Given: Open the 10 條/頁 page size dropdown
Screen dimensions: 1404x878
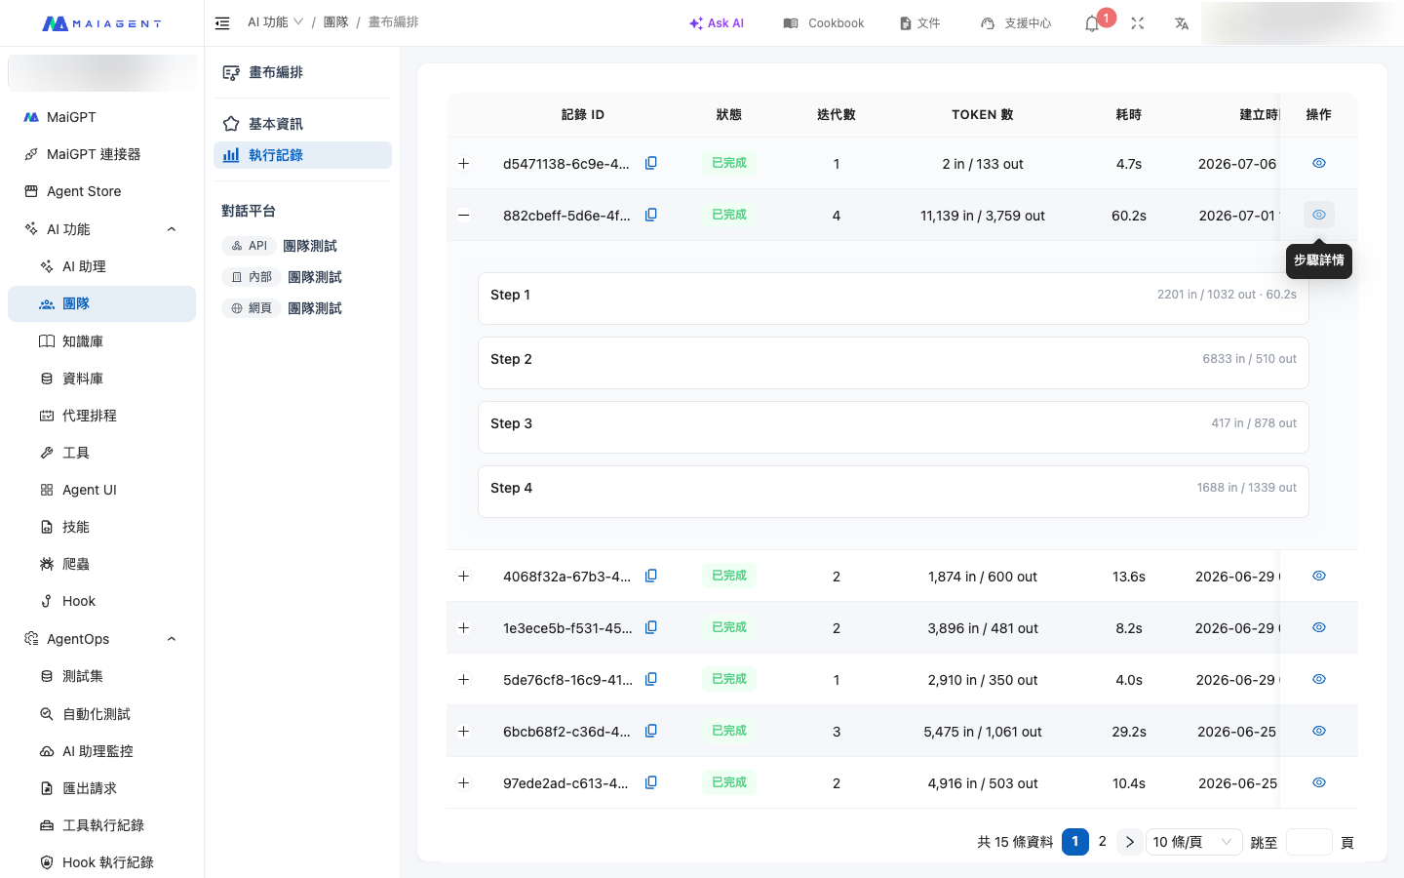Looking at the screenshot, I should [1193, 842].
